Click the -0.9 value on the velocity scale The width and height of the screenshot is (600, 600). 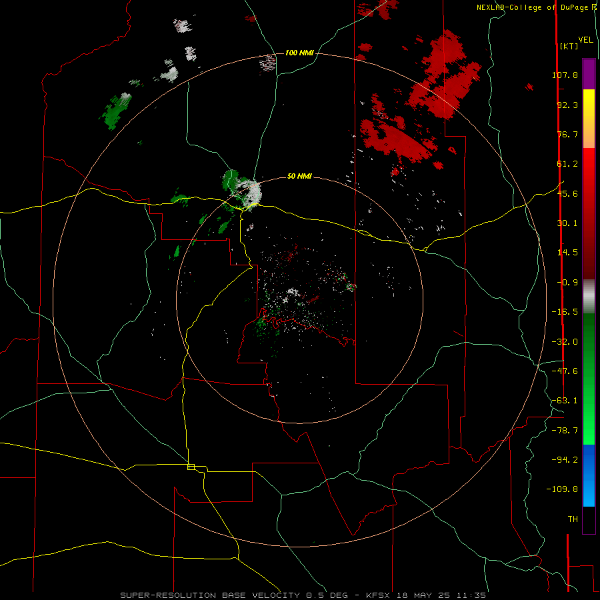click(567, 283)
